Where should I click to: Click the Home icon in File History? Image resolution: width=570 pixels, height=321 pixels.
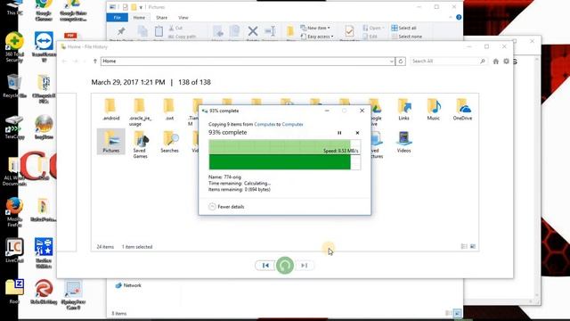tap(495, 62)
